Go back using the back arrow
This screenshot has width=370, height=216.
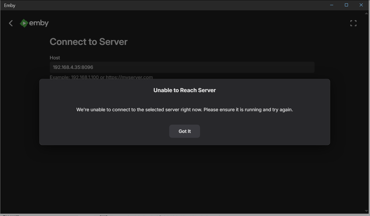11,23
